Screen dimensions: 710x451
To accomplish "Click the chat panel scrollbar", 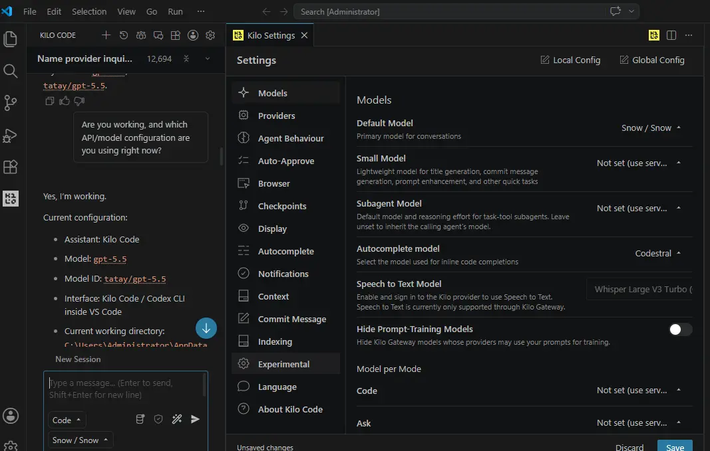I will [x=222, y=156].
